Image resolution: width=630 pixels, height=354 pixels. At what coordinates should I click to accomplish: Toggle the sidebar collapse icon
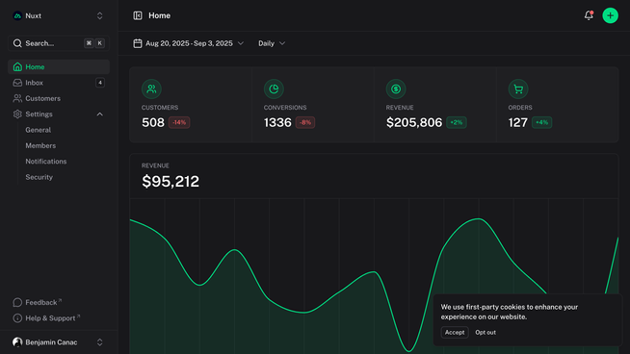(138, 15)
